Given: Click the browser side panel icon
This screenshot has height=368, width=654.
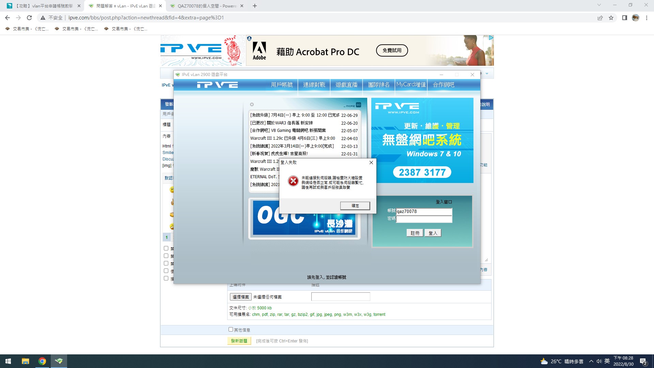Looking at the screenshot, I should pos(624,18).
